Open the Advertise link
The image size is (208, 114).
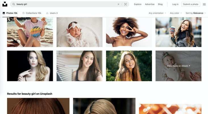(150, 4)
